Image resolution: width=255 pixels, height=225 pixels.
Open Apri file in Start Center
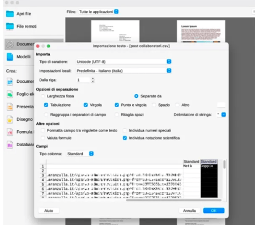coord(24,14)
